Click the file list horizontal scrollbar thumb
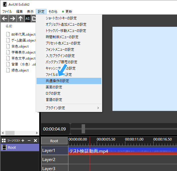177x171 pixels. click(10, 133)
